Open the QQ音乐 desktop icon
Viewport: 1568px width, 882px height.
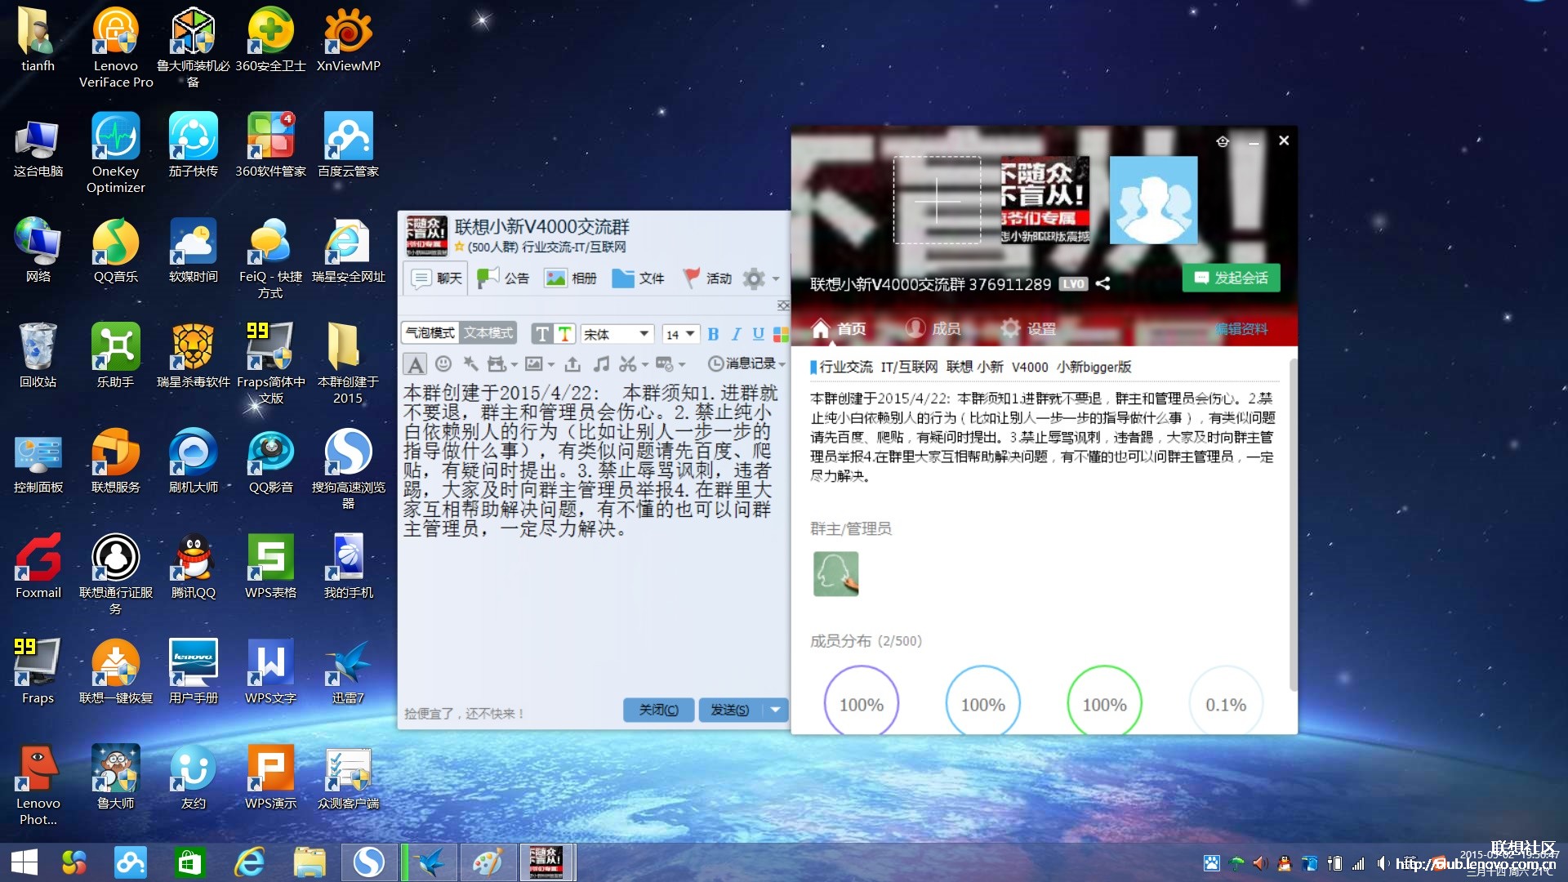coord(115,250)
